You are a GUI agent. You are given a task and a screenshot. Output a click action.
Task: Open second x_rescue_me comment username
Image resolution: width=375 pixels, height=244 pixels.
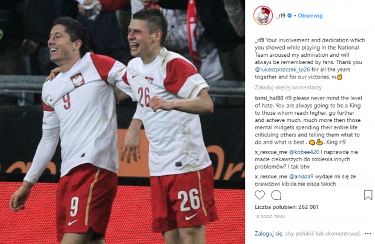point(271,176)
